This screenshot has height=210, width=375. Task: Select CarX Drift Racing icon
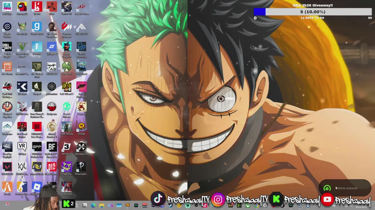(x=7, y=90)
